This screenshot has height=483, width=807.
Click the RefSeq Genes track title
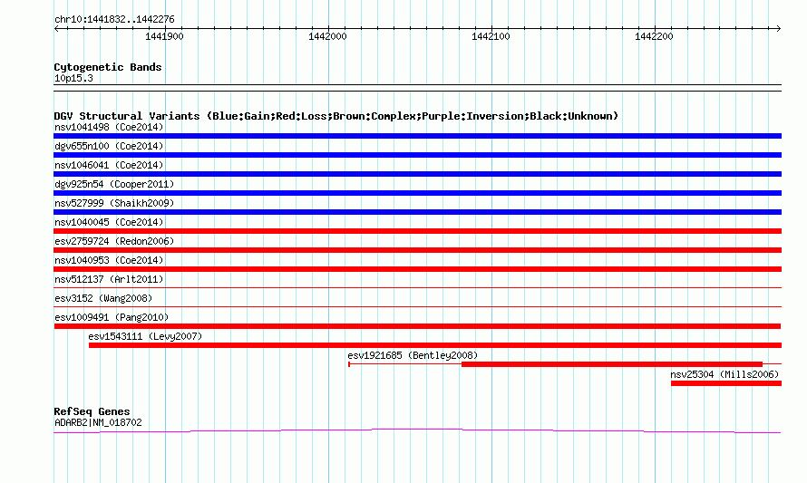92,411
